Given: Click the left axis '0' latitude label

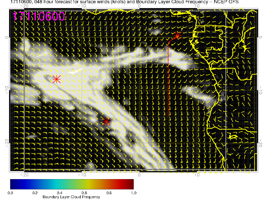Looking at the screenshot, I should [x=7, y=37].
